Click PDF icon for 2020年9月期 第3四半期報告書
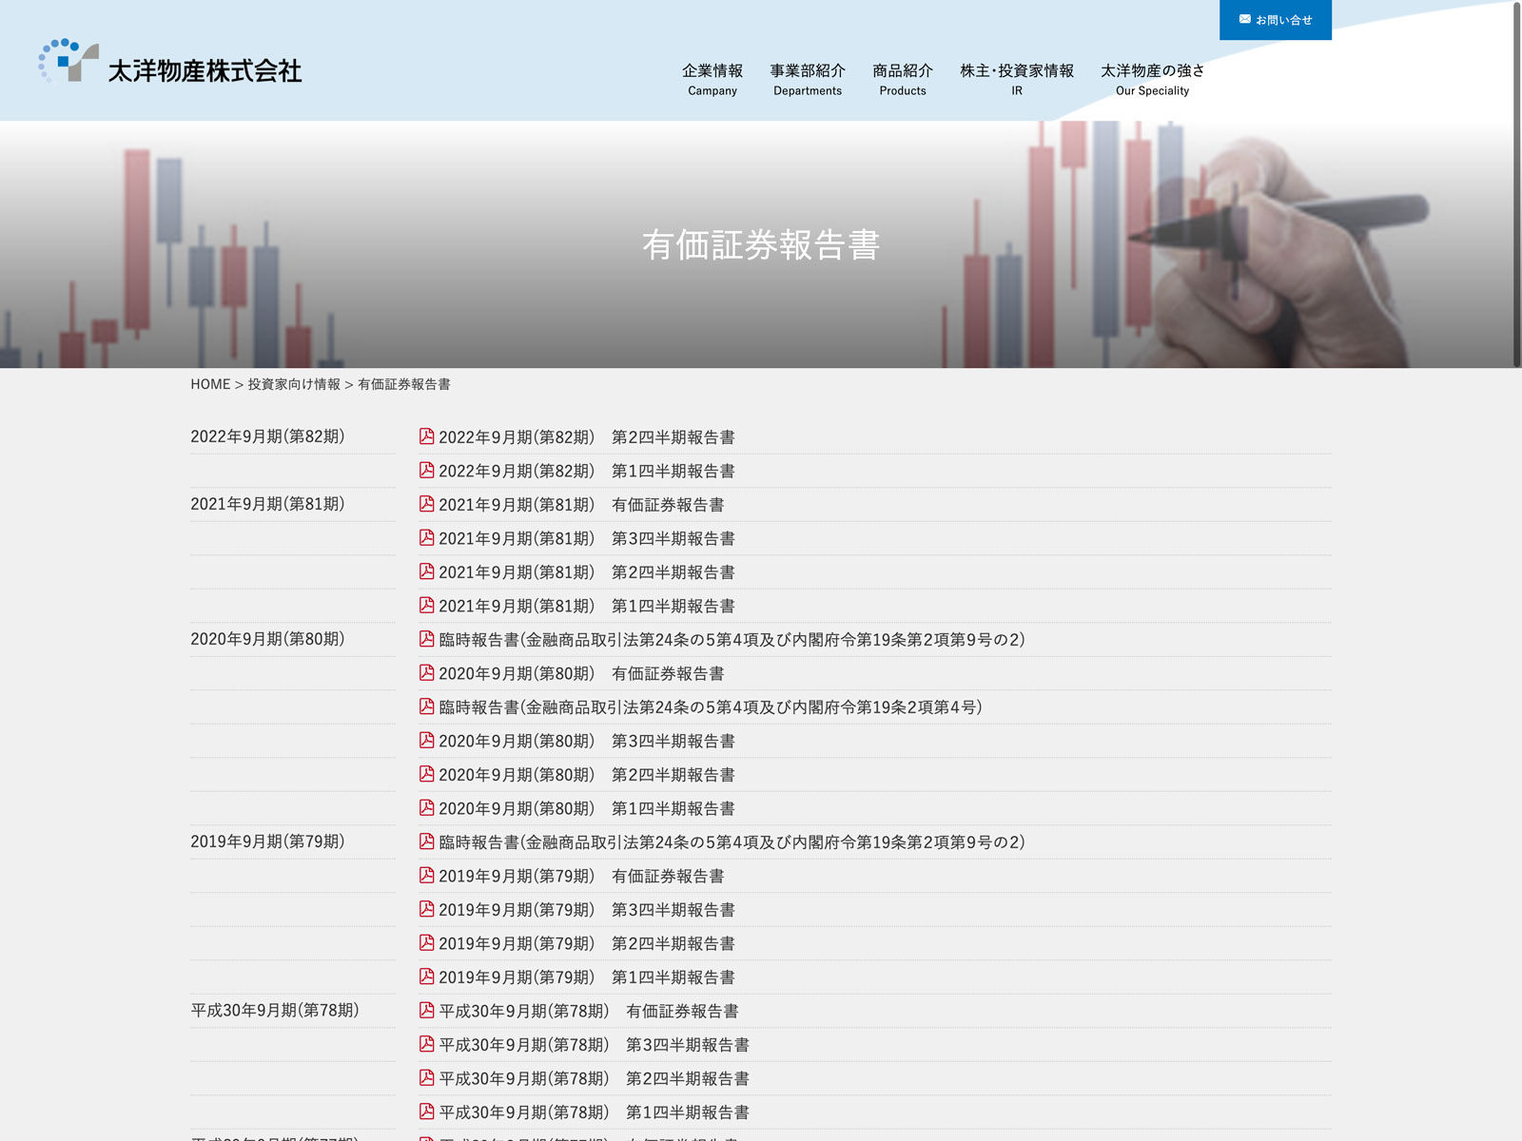Image resolution: width=1522 pixels, height=1141 pixels. pos(427,740)
